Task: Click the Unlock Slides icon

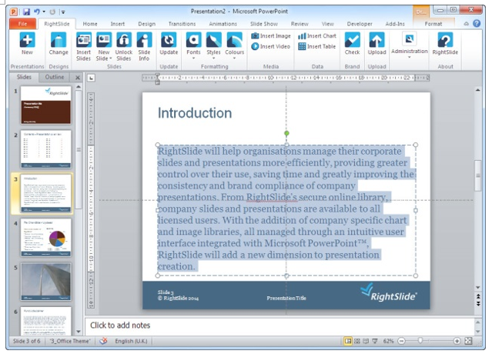Action: (124, 46)
